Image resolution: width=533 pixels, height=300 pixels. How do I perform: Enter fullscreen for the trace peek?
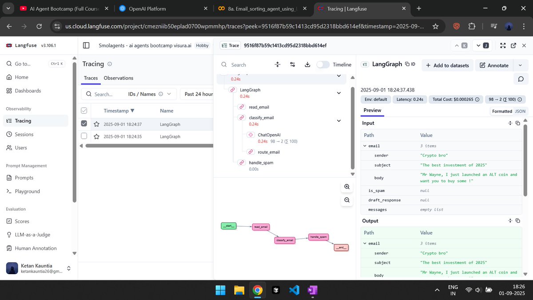[x=503, y=45]
